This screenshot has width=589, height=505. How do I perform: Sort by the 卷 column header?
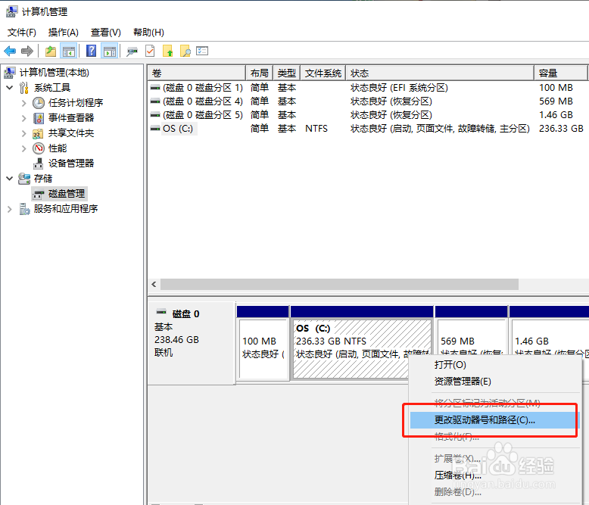196,73
